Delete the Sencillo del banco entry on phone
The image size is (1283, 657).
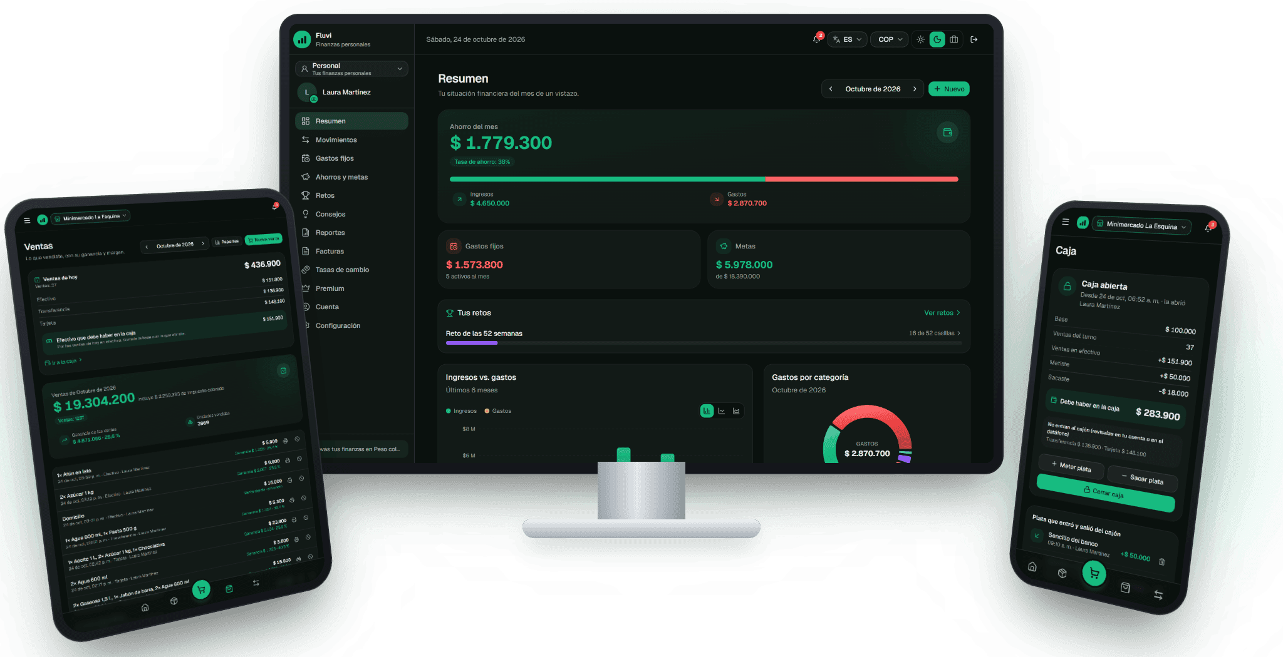click(1161, 562)
